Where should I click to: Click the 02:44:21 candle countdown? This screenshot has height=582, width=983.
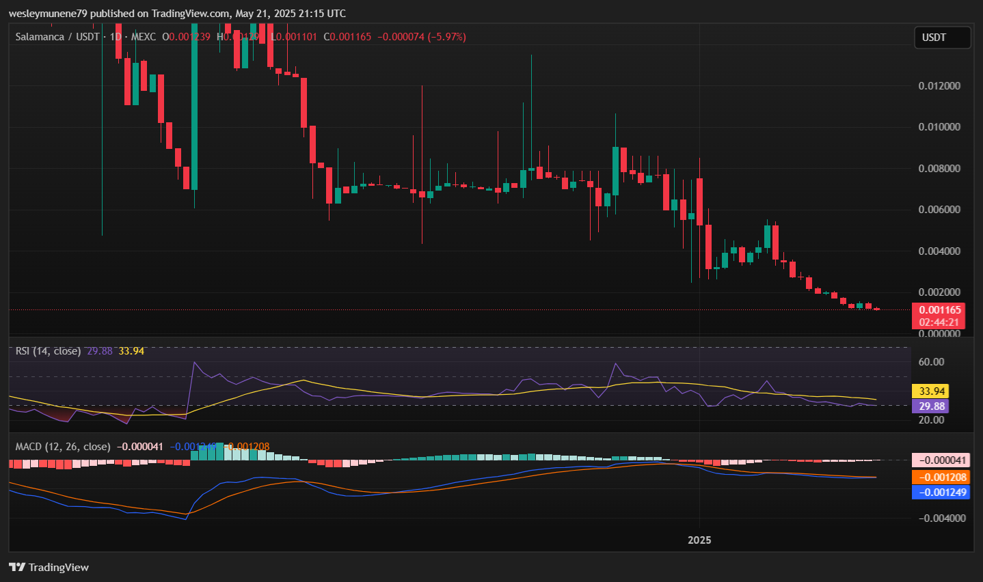[939, 322]
